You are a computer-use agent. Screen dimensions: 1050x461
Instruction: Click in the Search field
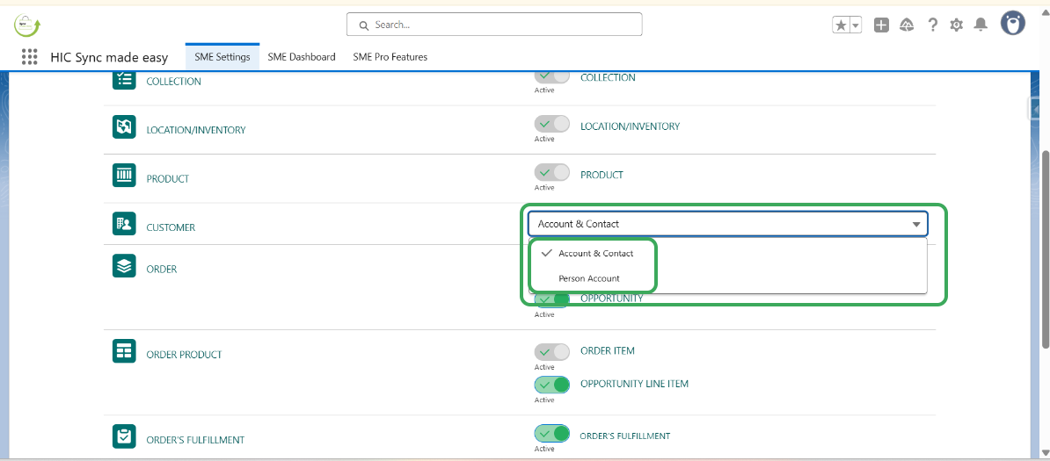click(494, 25)
